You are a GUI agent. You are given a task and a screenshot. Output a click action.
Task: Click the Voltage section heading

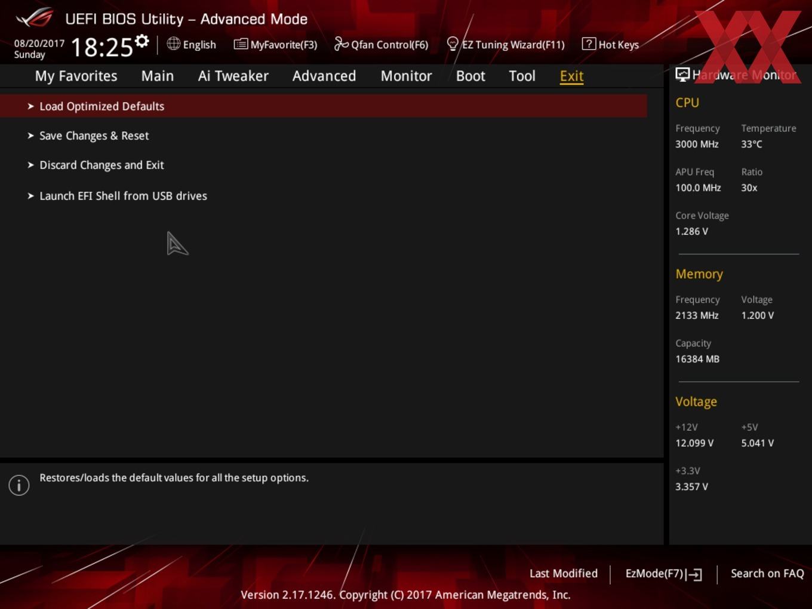696,402
